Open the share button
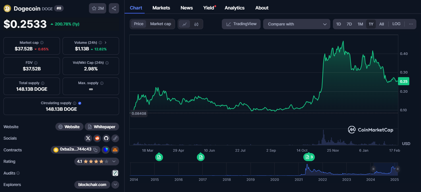Screen dimensions: 421x192 pyautogui.click(x=114, y=8)
